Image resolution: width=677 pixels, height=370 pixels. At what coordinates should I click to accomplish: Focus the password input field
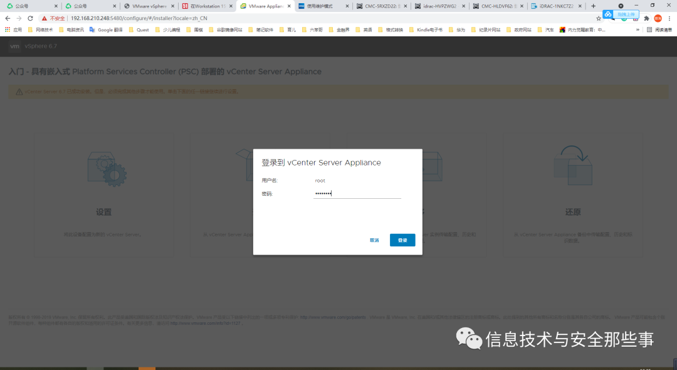click(x=357, y=193)
